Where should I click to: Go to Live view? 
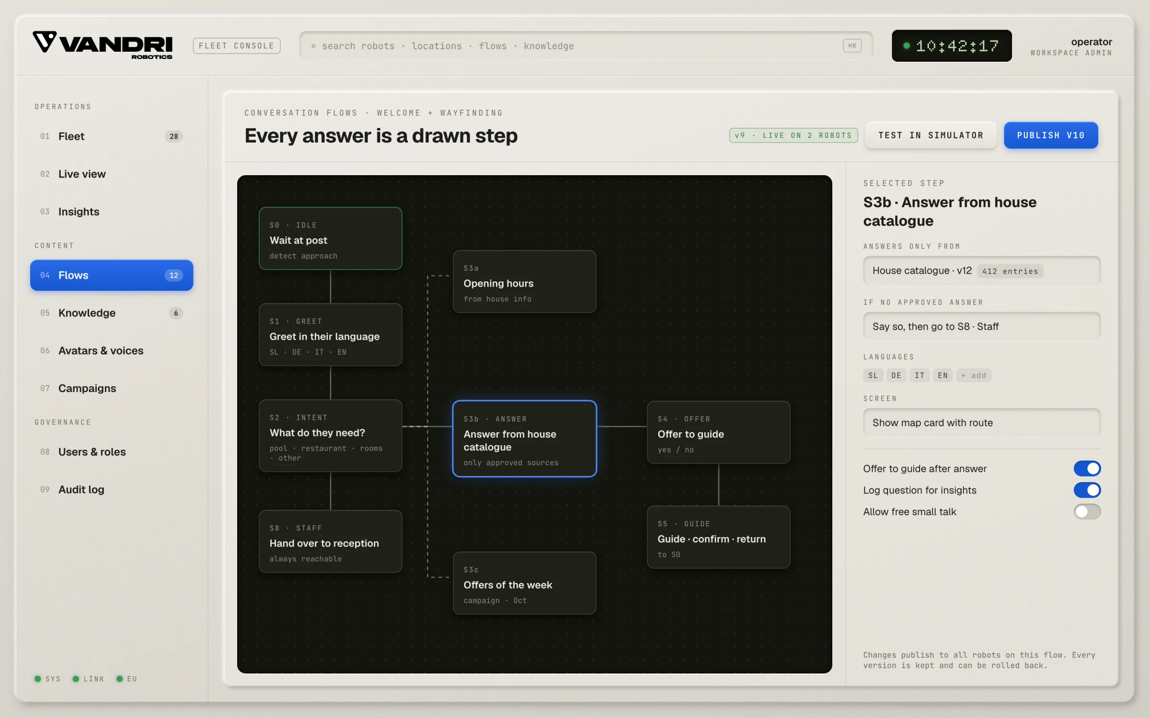pos(112,174)
